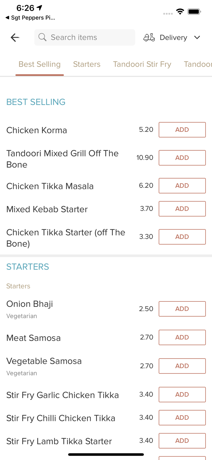
Task: Switch to the Starters tab
Action: pyautogui.click(x=87, y=64)
